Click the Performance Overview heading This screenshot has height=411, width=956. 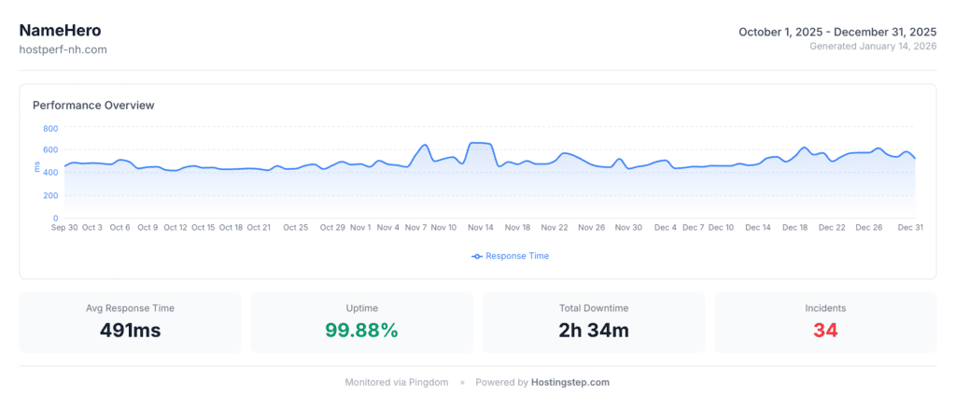point(93,106)
